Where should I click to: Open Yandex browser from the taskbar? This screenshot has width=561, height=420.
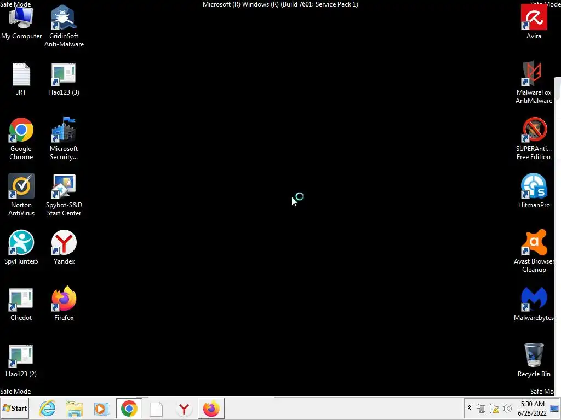tap(184, 409)
